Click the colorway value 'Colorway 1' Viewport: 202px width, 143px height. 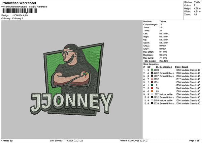tap(18, 19)
